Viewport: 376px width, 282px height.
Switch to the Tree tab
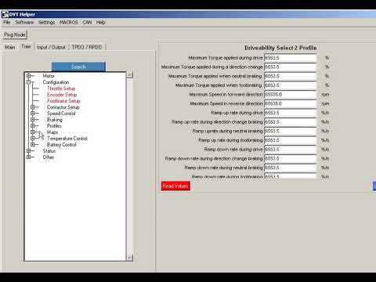coord(26,46)
